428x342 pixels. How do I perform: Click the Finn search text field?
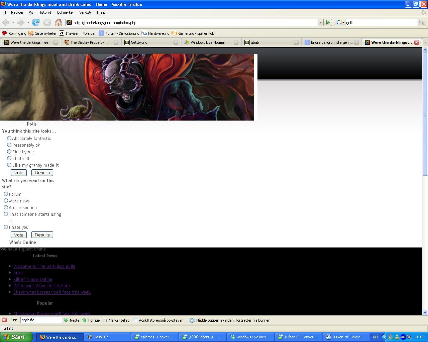[41, 320]
